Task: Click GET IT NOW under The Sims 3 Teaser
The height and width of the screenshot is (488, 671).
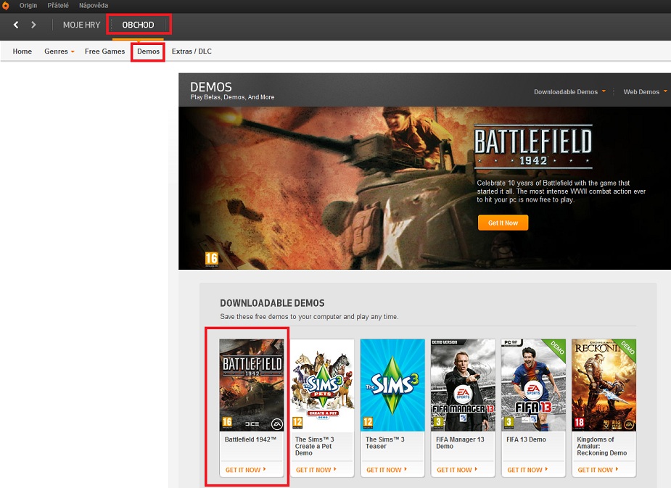Action: [387, 470]
